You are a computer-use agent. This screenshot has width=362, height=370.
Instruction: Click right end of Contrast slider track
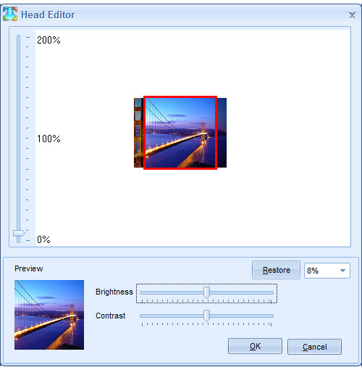(271, 316)
